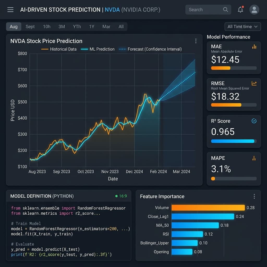The image size is (267, 267).
Task: Select the Aug time range tab
Action: point(14,27)
